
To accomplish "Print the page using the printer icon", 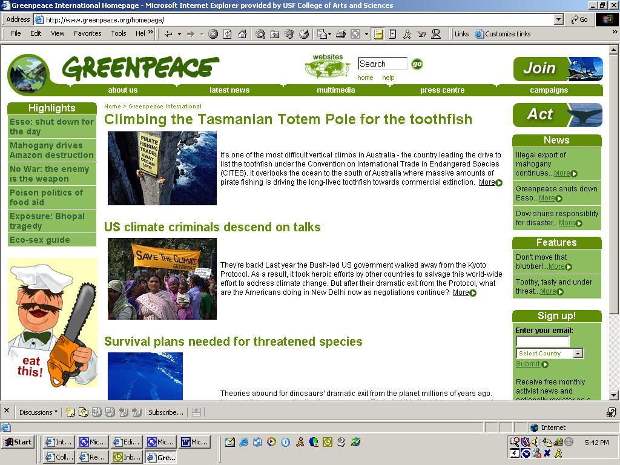I will pyautogui.click(x=340, y=34).
